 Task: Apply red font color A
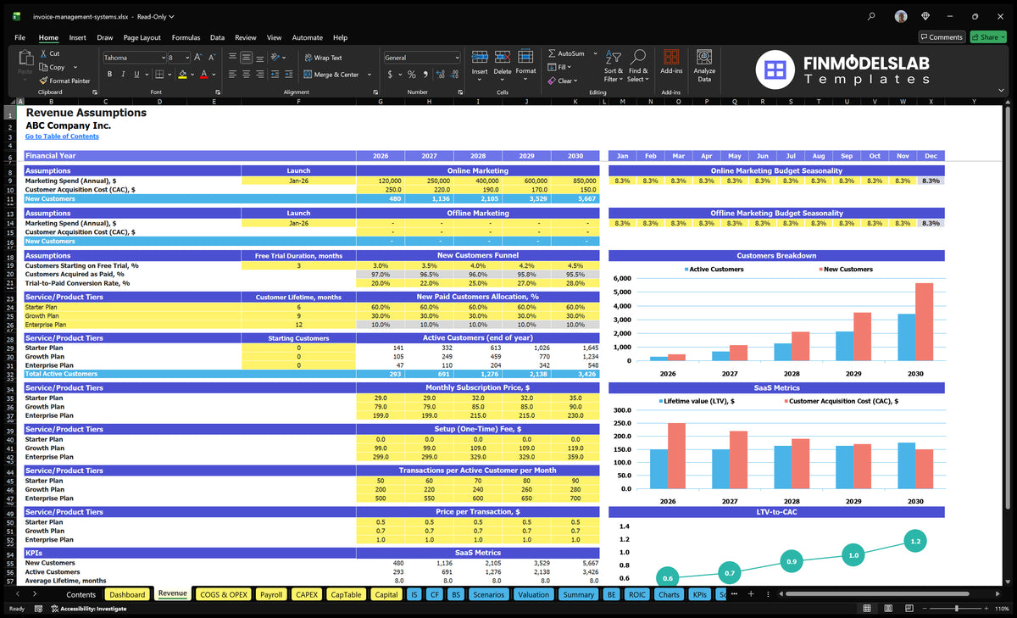203,75
